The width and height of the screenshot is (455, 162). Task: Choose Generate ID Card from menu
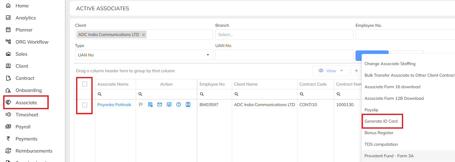pyautogui.click(x=381, y=121)
